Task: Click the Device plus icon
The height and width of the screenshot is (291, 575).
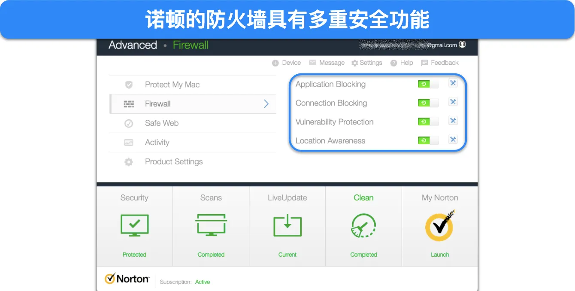Action: tap(275, 63)
